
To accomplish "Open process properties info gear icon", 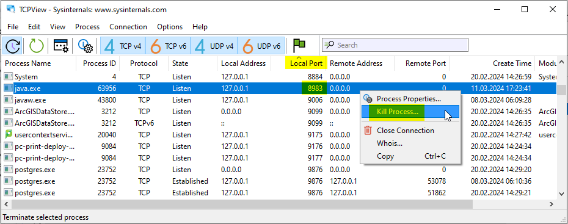I will click(x=86, y=46).
